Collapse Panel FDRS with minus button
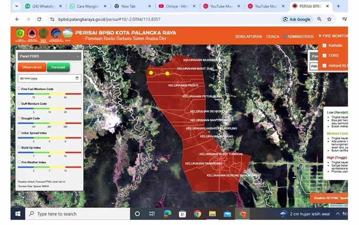359x225 pixels. click(78, 56)
